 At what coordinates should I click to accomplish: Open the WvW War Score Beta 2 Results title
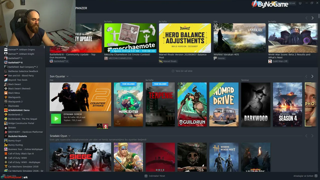[x=289, y=56]
